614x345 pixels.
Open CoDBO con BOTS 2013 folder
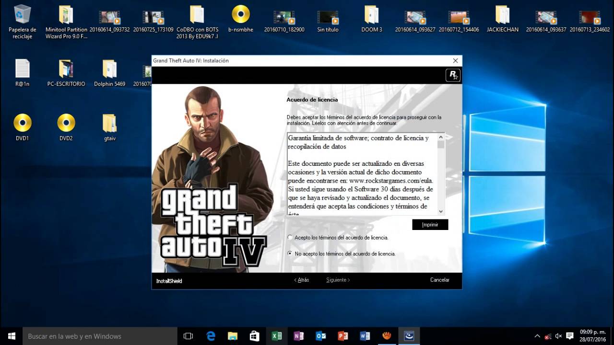[x=197, y=22]
